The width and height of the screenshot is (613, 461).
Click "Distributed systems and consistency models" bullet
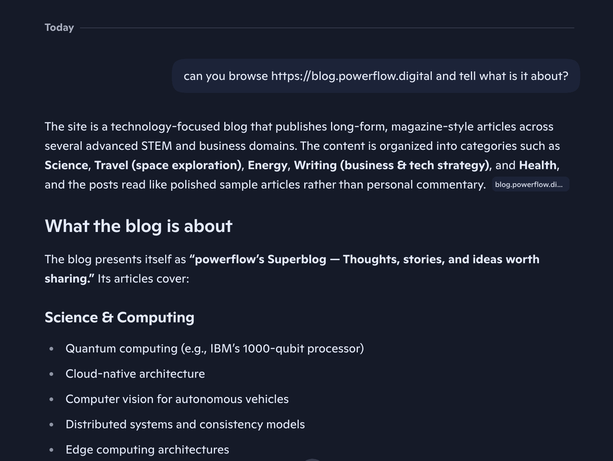(185, 424)
